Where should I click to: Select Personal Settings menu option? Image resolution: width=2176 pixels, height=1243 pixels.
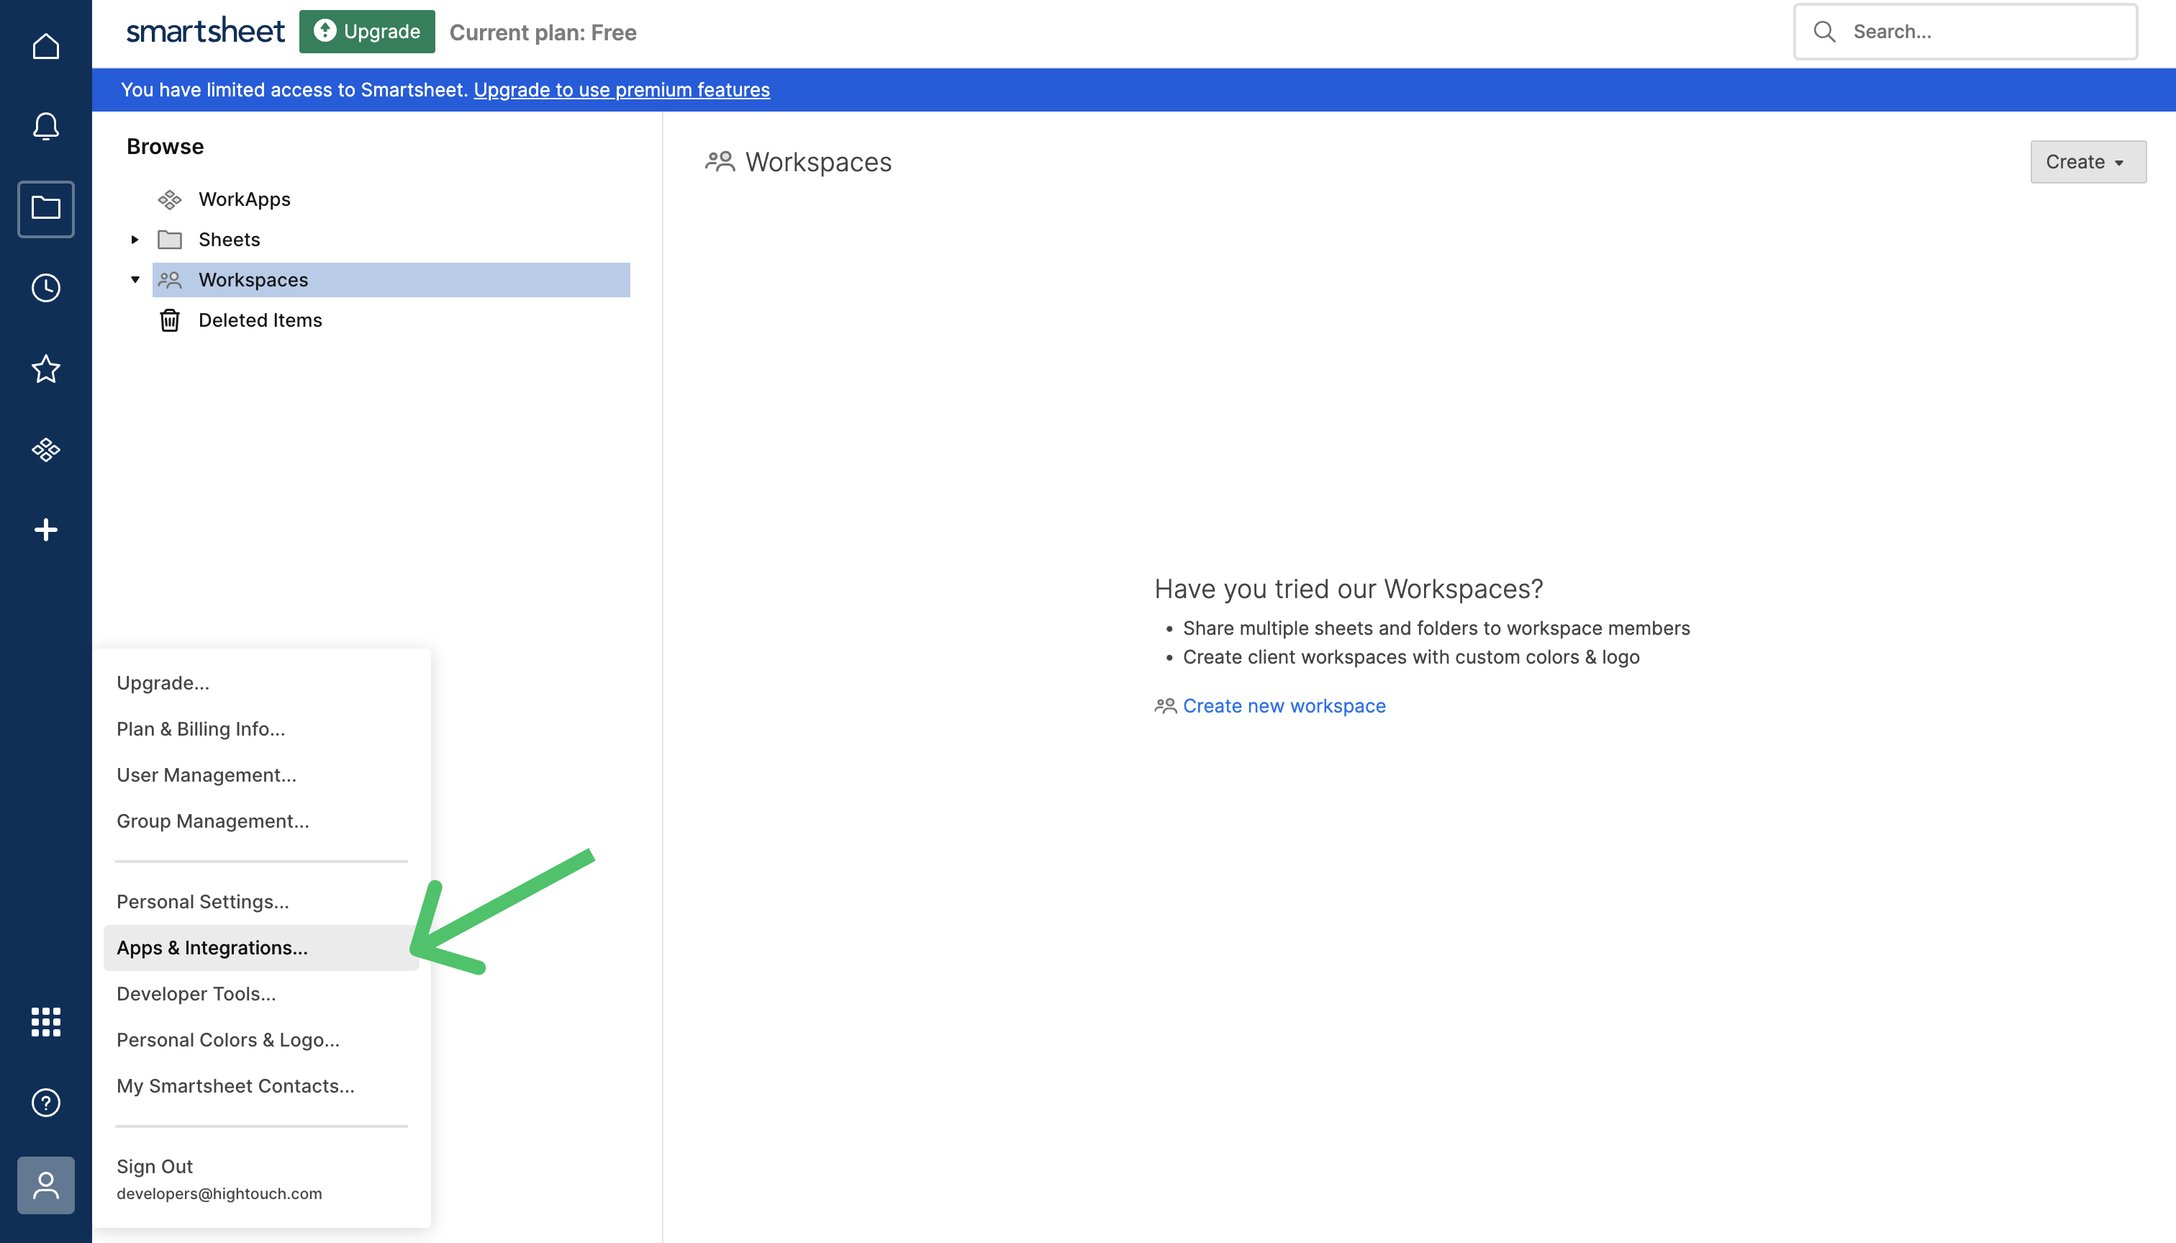click(x=203, y=901)
